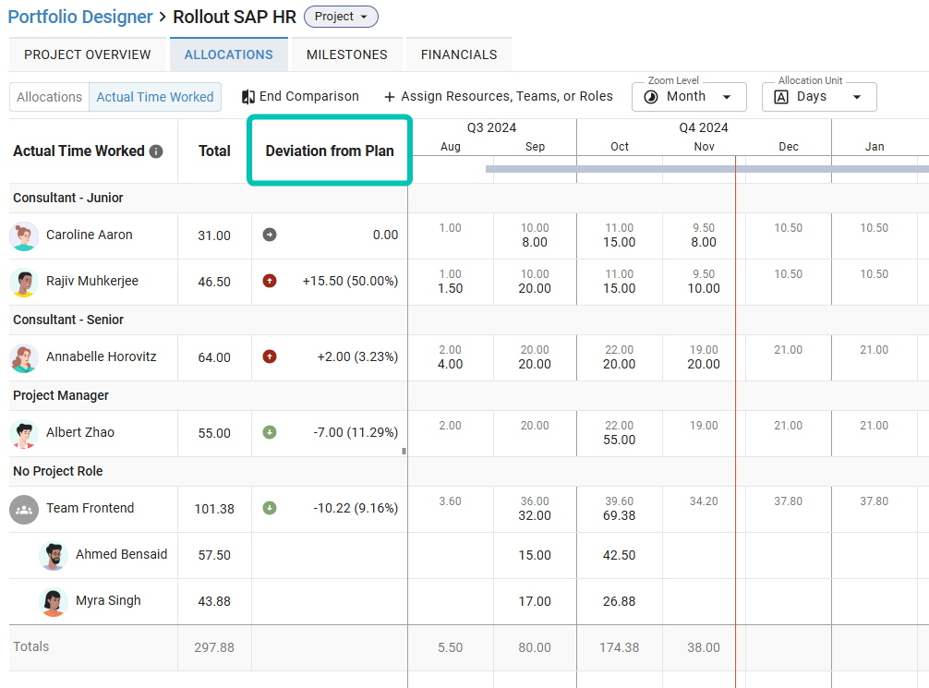Screen dimensions: 929x688
Task: Switch to Allocations view toggle
Action: point(49,97)
